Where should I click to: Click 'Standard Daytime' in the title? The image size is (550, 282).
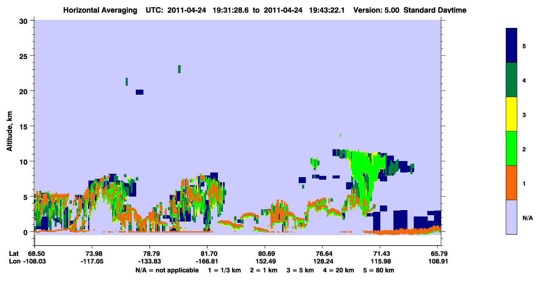435,10
